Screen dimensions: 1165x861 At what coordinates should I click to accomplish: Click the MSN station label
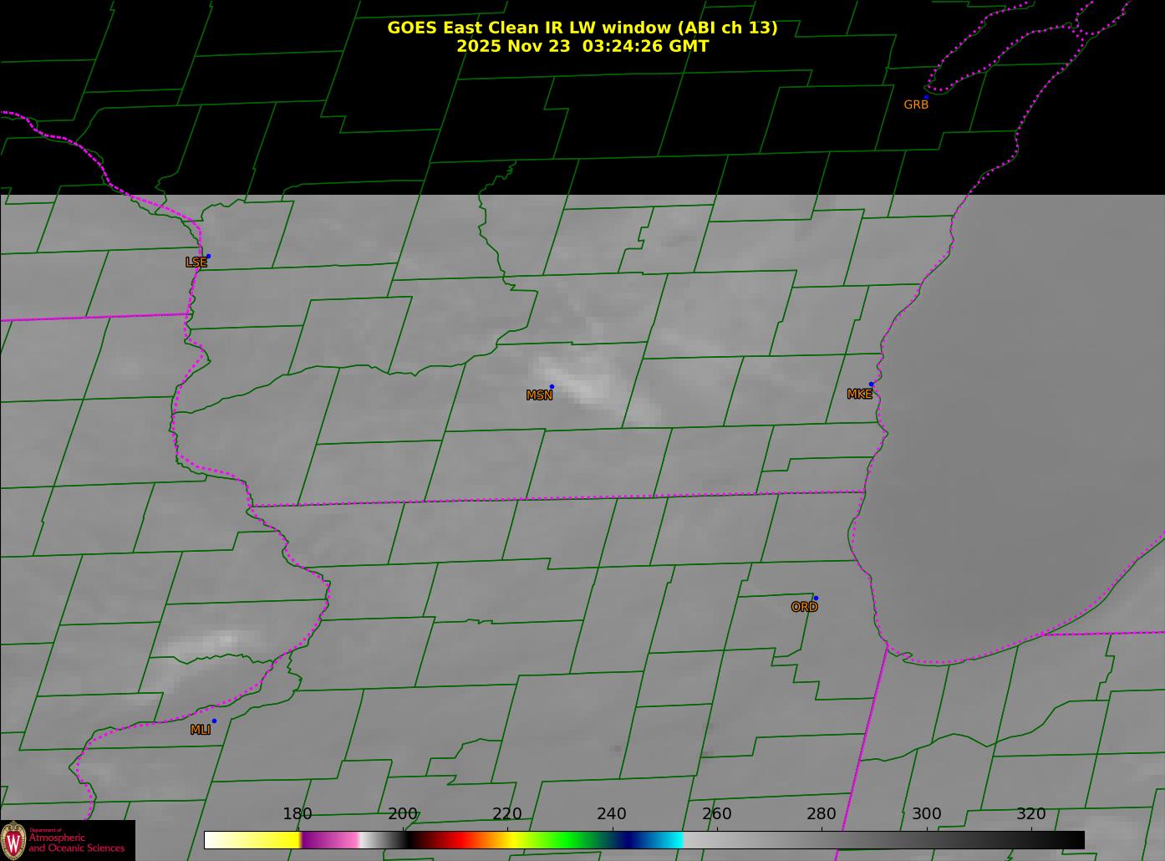click(x=539, y=395)
